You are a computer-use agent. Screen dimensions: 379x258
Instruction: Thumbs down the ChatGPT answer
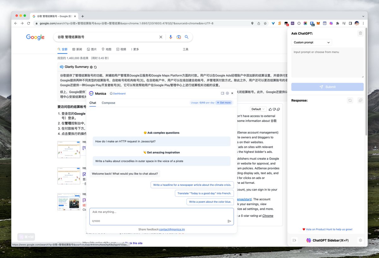pos(274,109)
